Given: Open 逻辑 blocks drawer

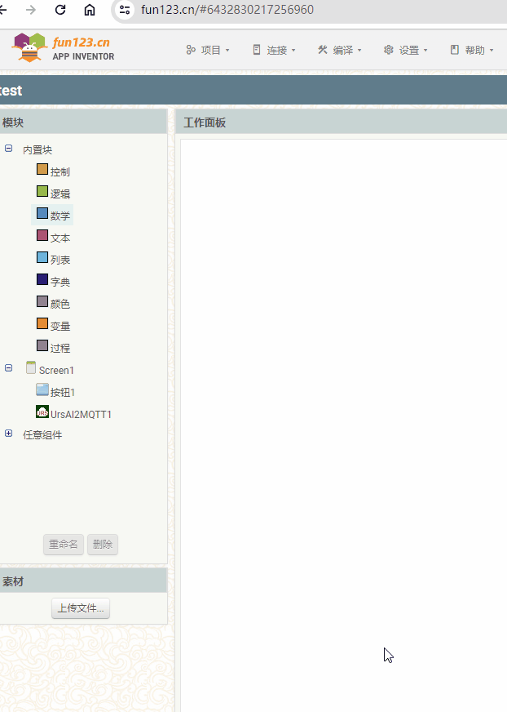Looking at the screenshot, I should click(60, 194).
